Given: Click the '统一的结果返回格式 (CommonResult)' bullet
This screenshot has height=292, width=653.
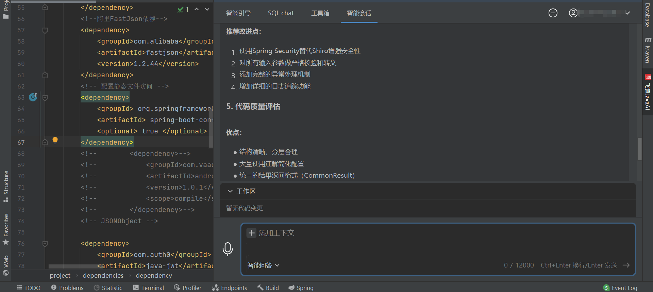Looking at the screenshot, I should coord(297,175).
